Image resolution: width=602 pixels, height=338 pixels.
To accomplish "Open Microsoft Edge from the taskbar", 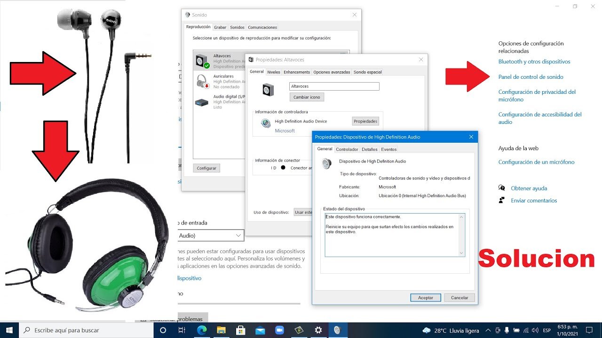I will (202, 330).
